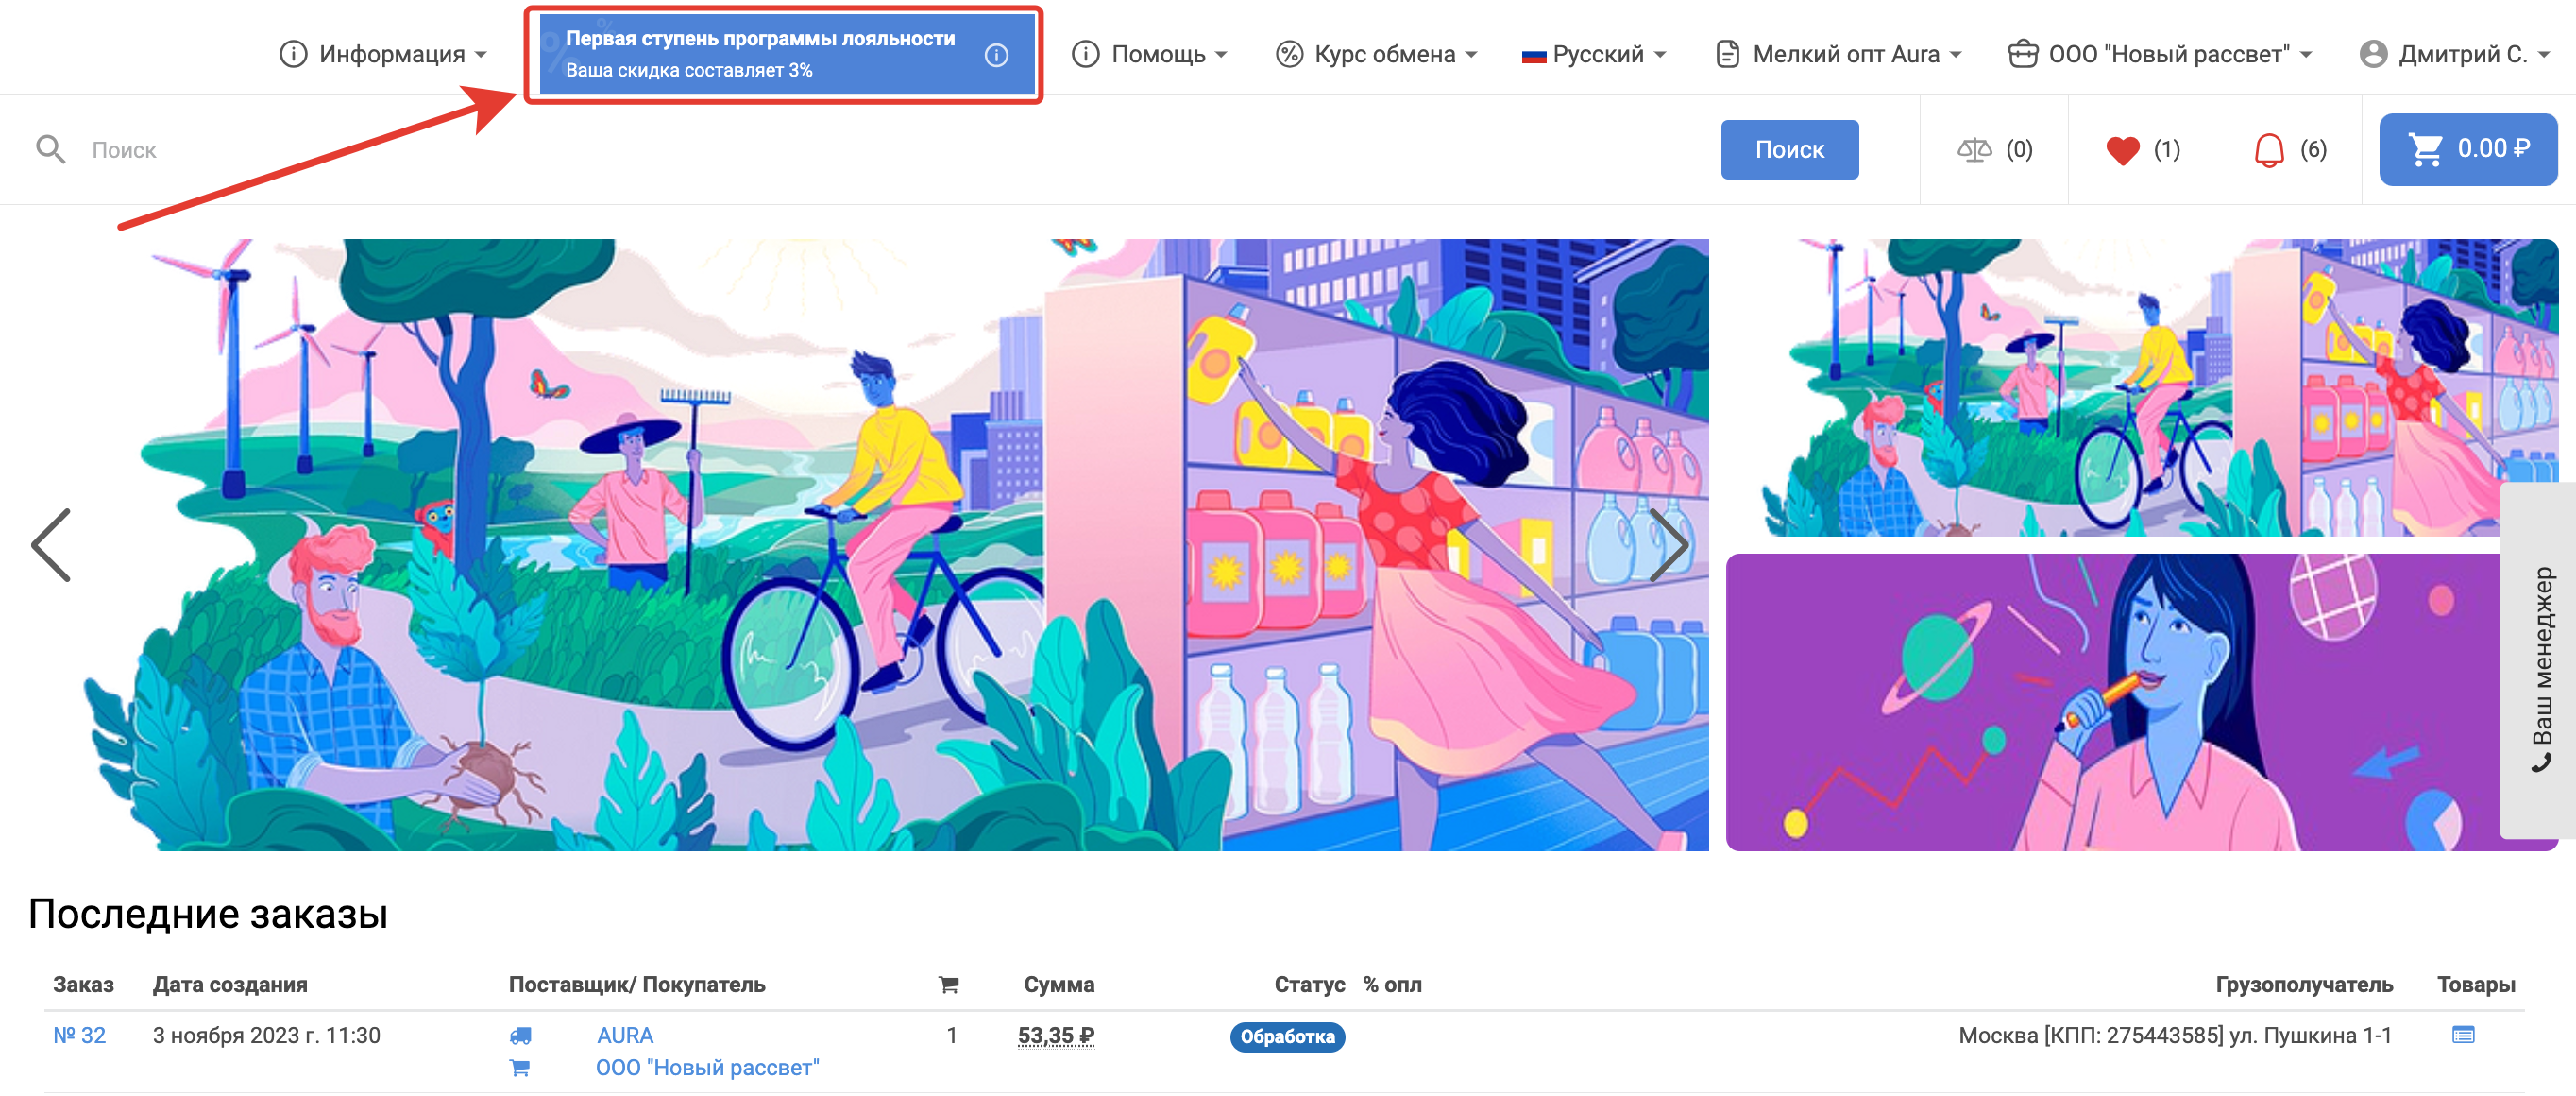Image resolution: width=2576 pixels, height=1096 pixels.
Task: Open notifications bell icon
Action: 2269,150
